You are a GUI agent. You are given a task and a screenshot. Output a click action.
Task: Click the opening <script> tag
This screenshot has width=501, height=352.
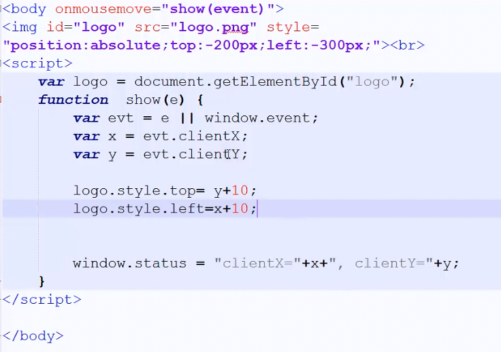37,63
